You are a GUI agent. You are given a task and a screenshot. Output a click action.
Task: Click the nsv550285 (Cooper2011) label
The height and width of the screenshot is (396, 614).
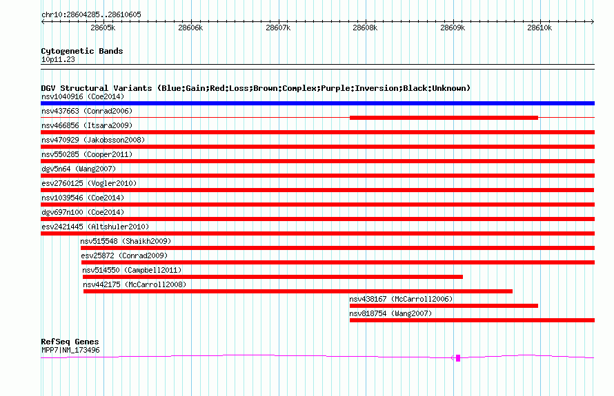pyautogui.click(x=87, y=154)
